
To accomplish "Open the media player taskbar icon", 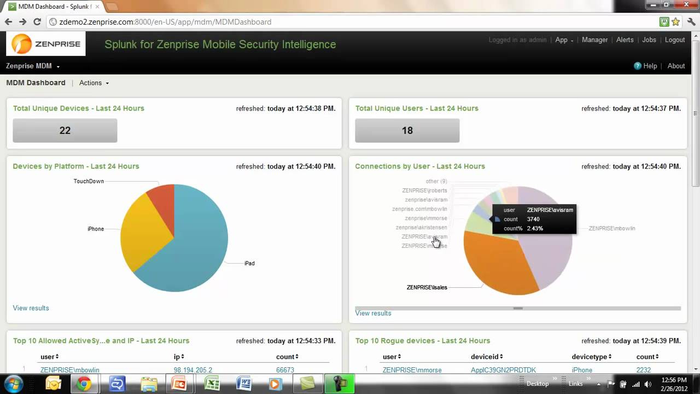I will click(x=275, y=384).
